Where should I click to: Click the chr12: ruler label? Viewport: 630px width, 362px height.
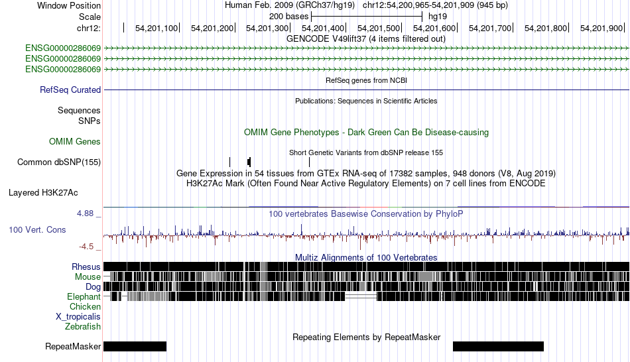[88, 28]
